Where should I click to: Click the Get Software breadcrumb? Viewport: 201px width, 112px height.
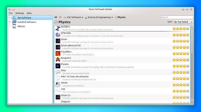coord(73,17)
